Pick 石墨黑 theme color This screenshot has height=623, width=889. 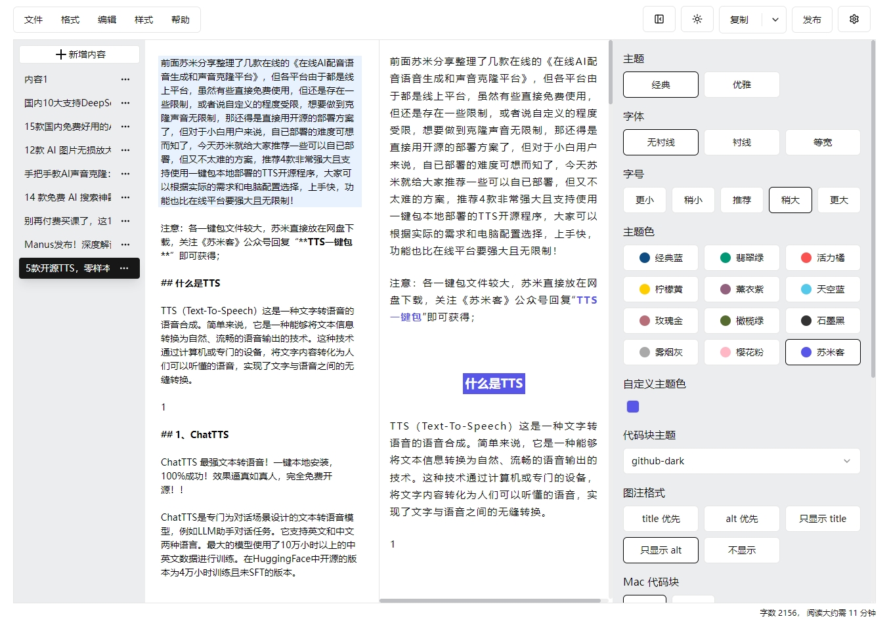tap(823, 321)
